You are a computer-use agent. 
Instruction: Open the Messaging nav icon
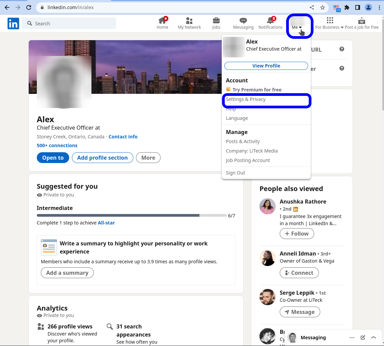pos(243,21)
